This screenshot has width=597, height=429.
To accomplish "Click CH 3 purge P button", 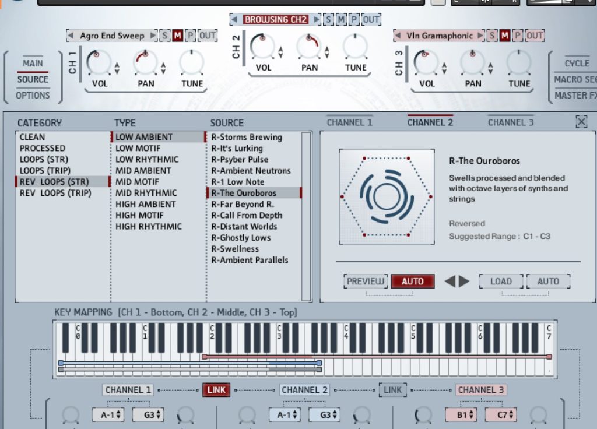I will click(x=517, y=36).
